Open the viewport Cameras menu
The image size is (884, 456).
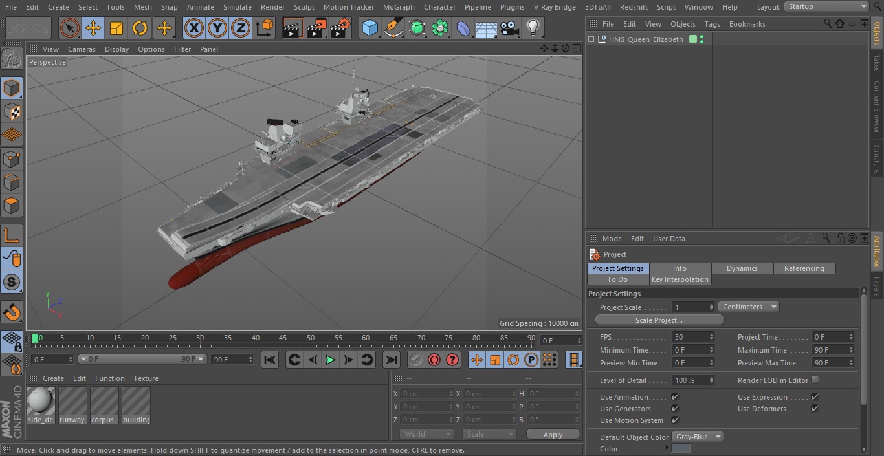click(x=82, y=49)
